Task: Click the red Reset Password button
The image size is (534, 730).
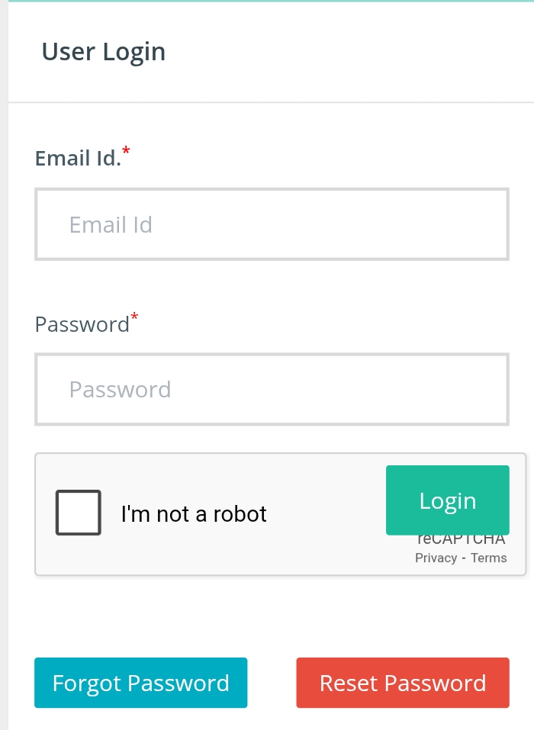Action: pos(403,683)
